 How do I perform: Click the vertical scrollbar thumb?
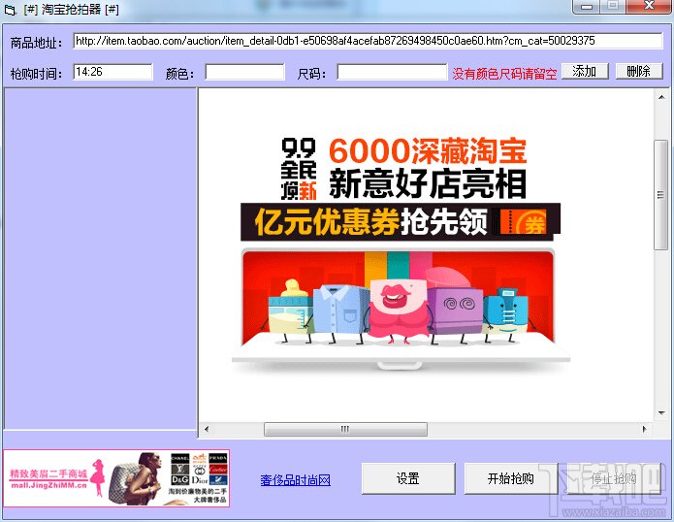pos(661,195)
